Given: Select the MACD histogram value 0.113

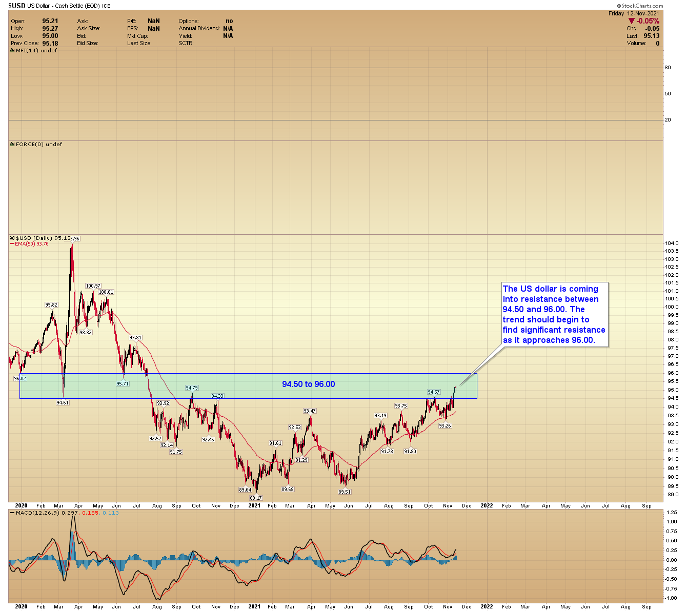Looking at the screenshot, I should pos(111,513).
